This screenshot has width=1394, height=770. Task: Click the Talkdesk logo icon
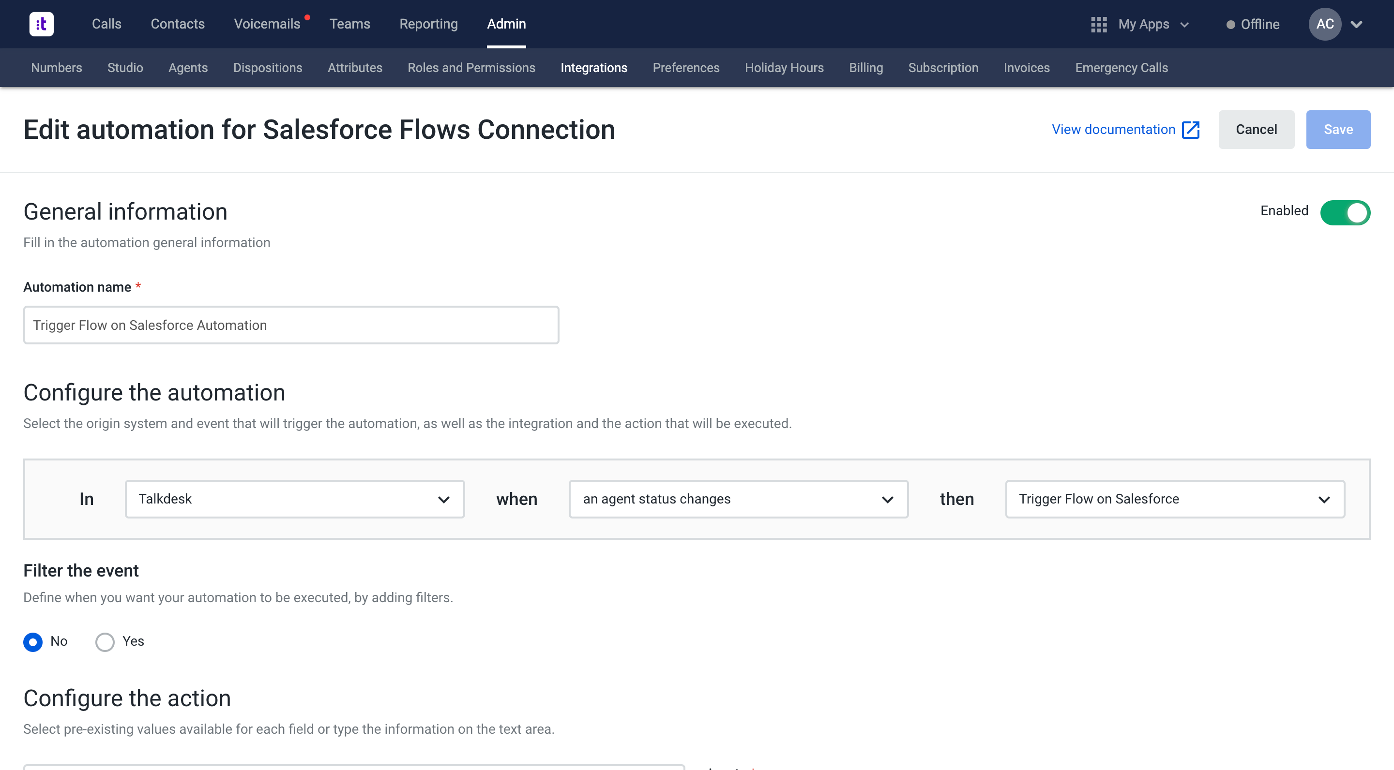pyautogui.click(x=41, y=24)
